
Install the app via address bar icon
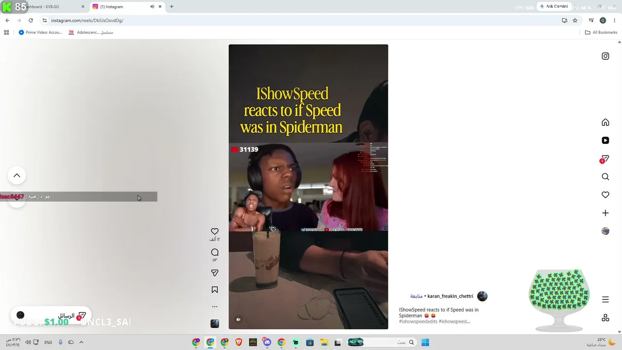[x=564, y=20]
